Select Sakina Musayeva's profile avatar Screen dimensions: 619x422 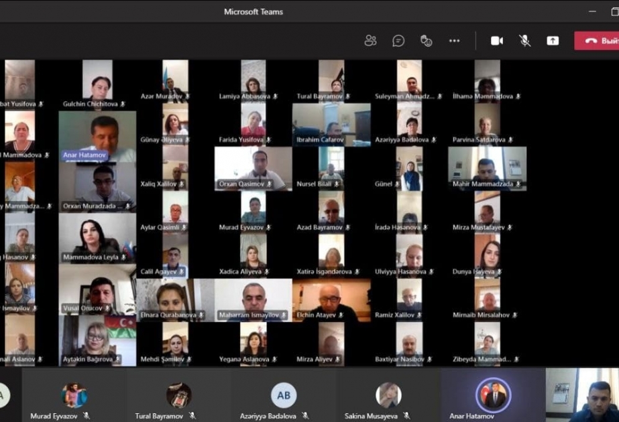click(x=388, y=395)
